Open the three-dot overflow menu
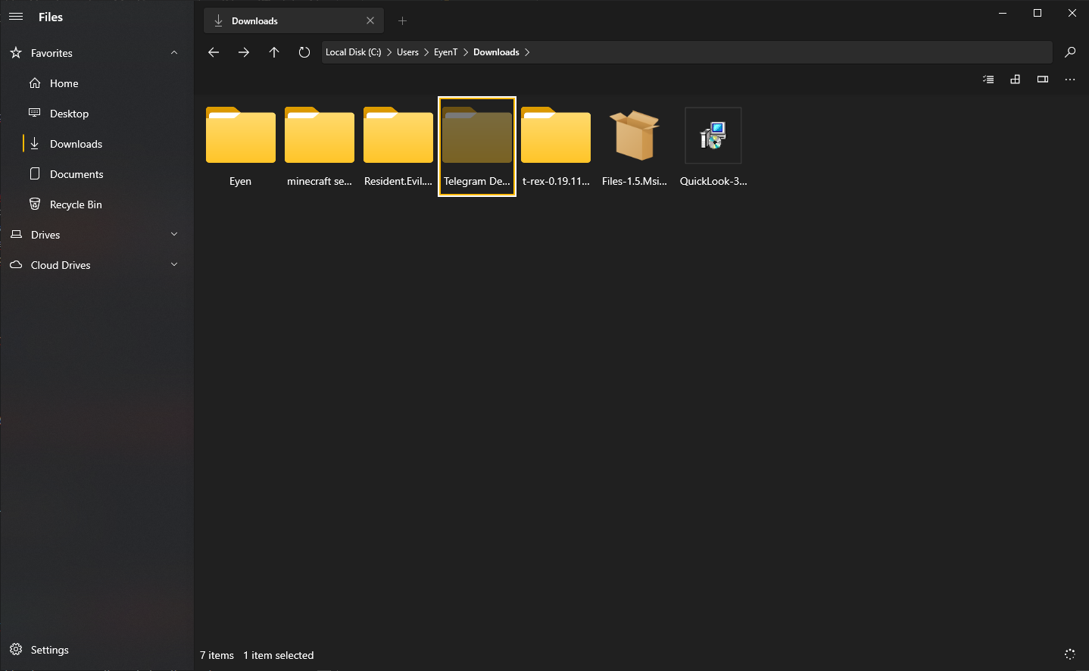Viewport: 1089px width, 671px height. (x=1069, y=79)
